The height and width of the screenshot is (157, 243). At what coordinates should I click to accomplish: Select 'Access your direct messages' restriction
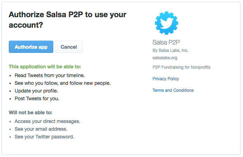click(47, 121)
